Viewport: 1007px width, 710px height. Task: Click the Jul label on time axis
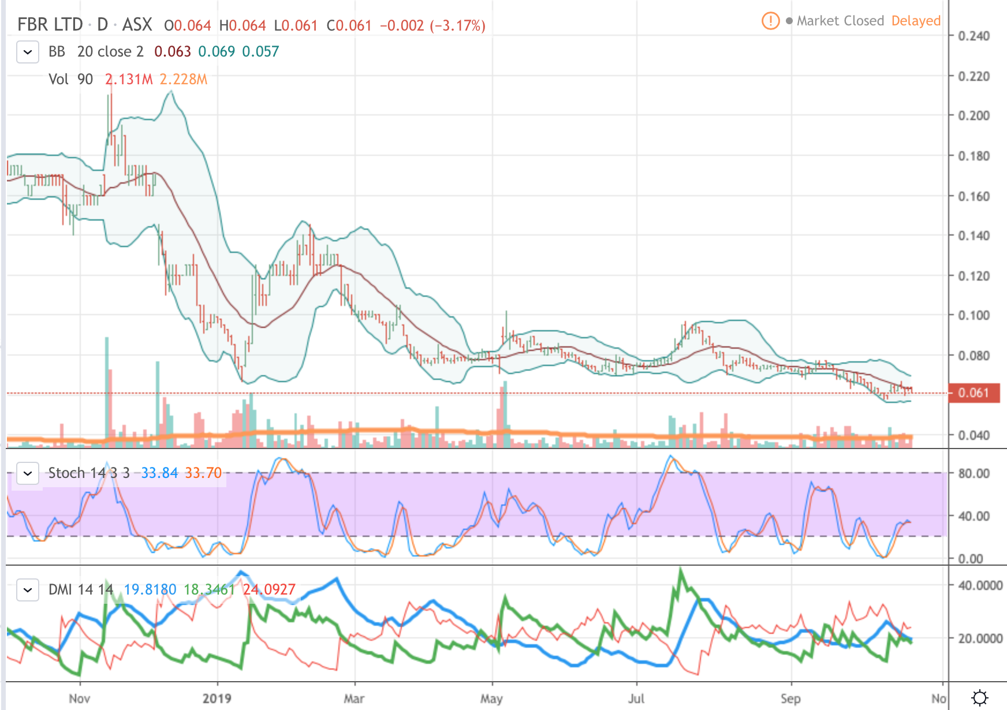click(x=636, y=698)
